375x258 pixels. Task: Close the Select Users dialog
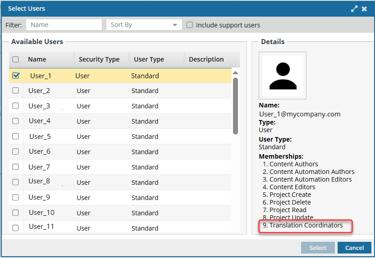[x=364, y=9]
